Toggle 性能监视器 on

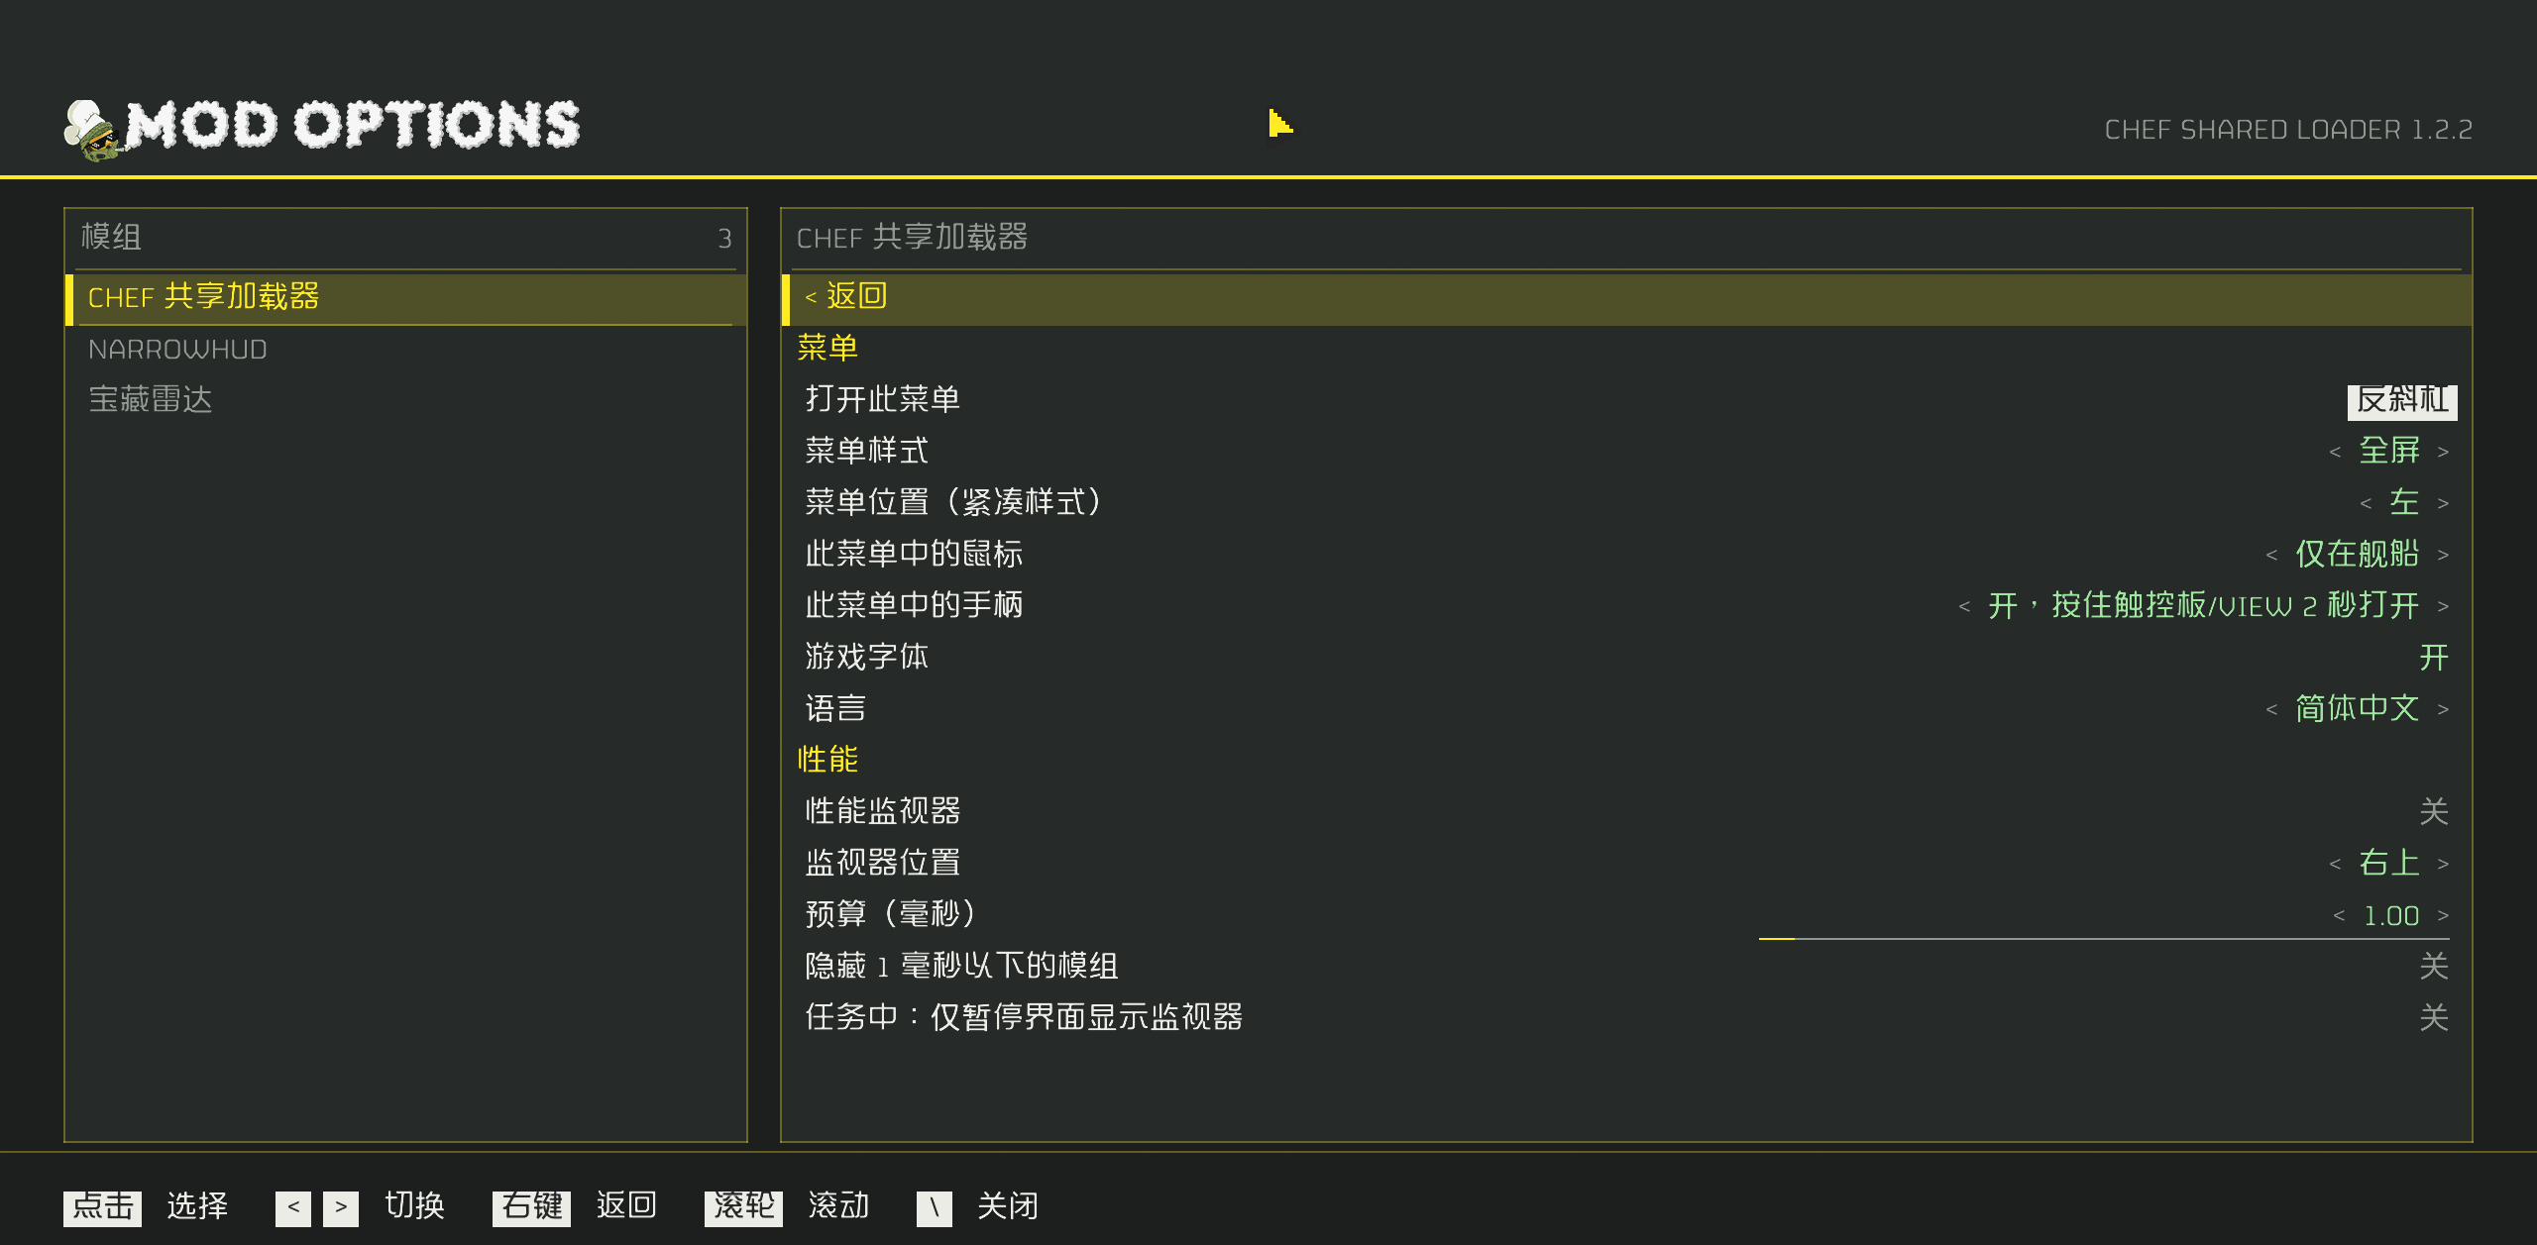pos(2433,811)
